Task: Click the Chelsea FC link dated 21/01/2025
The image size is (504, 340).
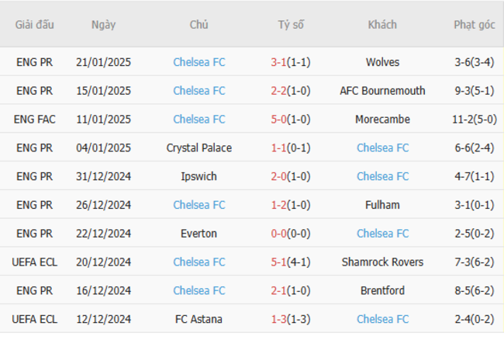Action: tap(199, 62)
